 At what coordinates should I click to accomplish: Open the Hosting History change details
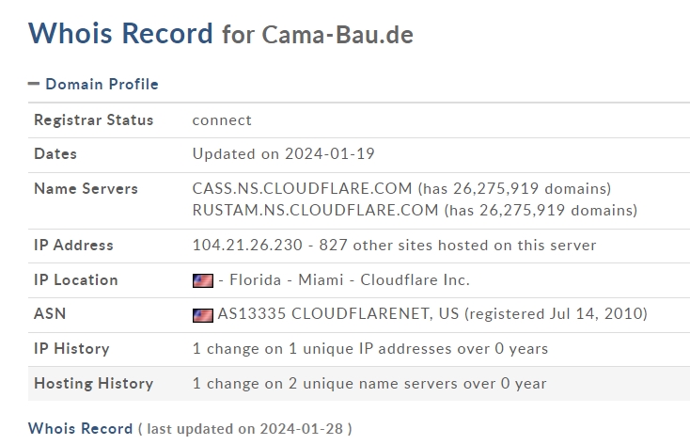[369, 383]
